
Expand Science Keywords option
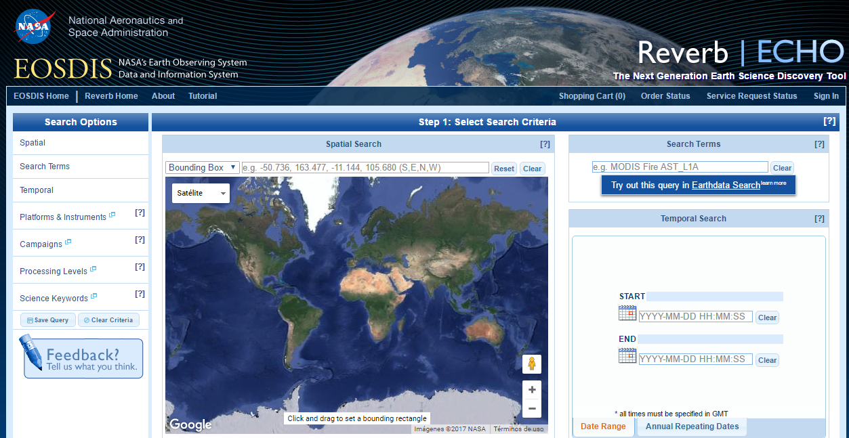[58, 298]
